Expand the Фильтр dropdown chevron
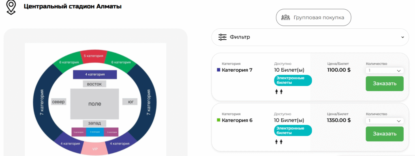The width and height of the screenshot is (415, 156). (x=403, y=37)
